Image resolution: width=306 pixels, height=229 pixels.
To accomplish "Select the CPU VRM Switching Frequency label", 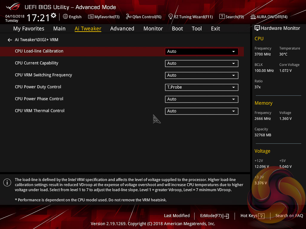I will pos(43,75).
